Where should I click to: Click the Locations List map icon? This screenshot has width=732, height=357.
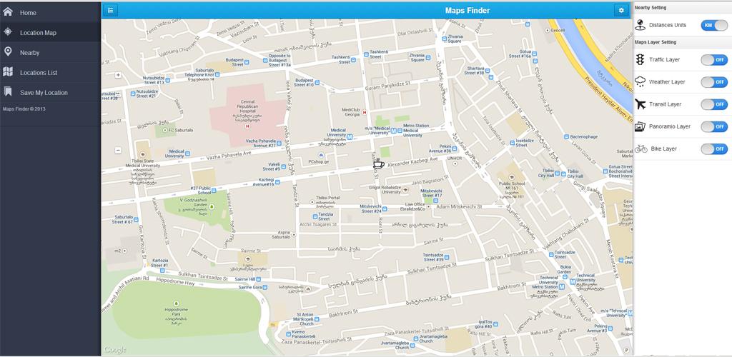(x=7, y=72)
